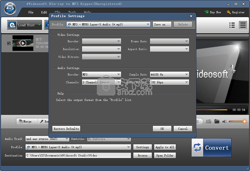Expand the Profile Settings profile dropdown
The height and width of the screenshot is (171, 250).
pos(148,24)
